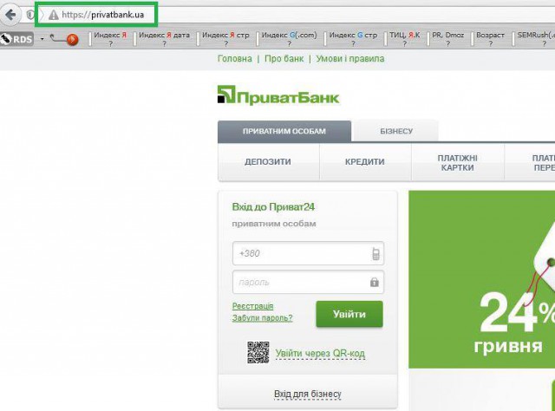Open the Депозити menu section
Screen dimensions: 555x411
pos(268,162)
